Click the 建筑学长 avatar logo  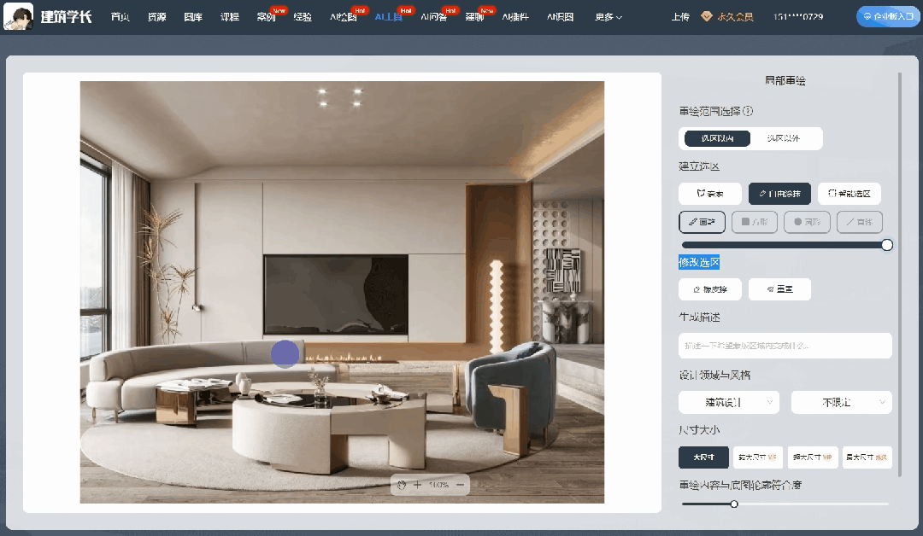(18, 16)
